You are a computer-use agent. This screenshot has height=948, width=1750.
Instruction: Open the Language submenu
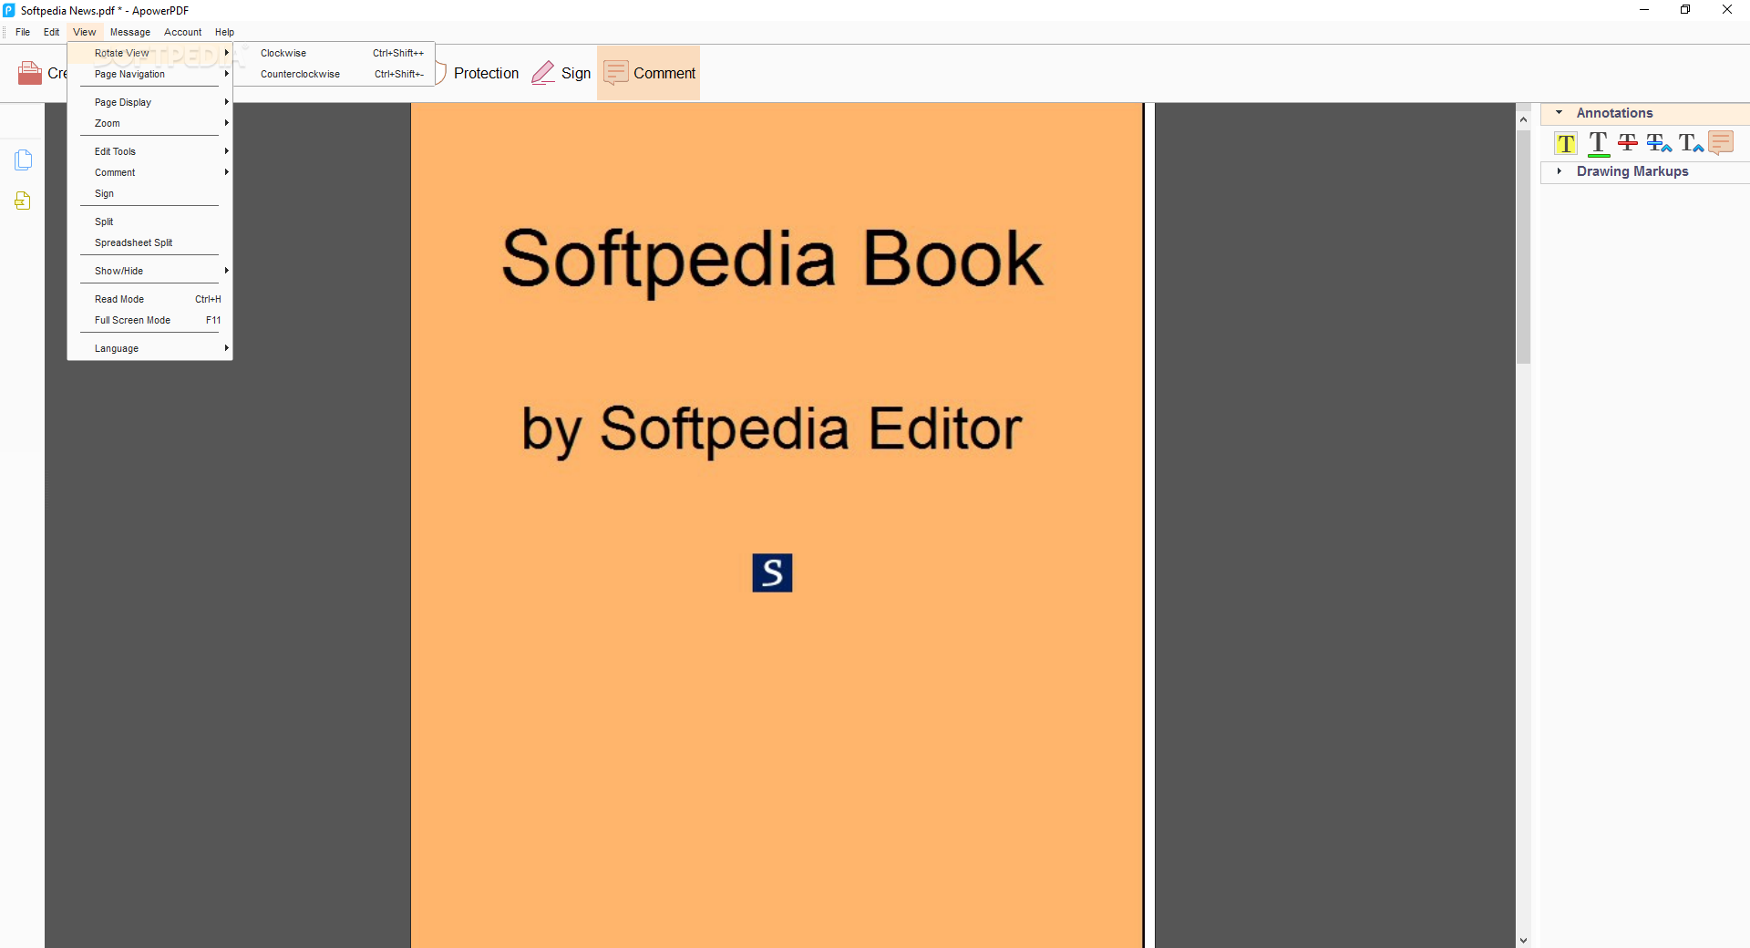150,348
